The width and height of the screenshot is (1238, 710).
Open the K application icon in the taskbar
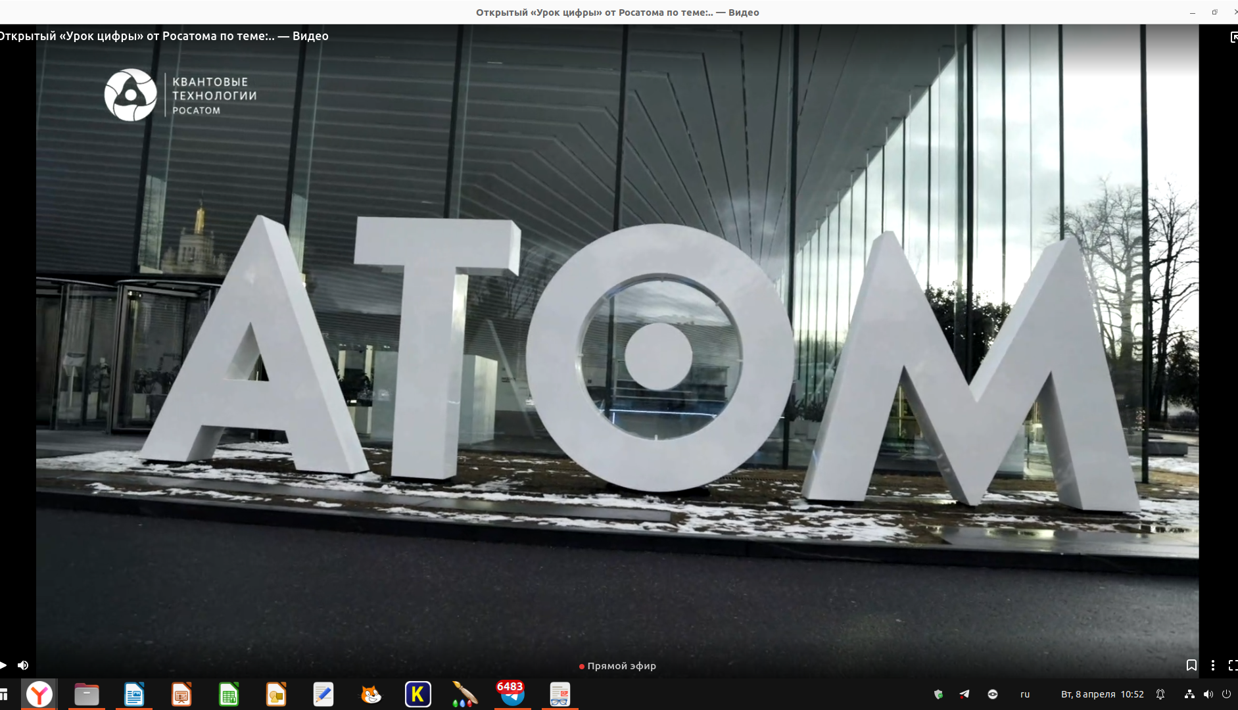(418, 694)
